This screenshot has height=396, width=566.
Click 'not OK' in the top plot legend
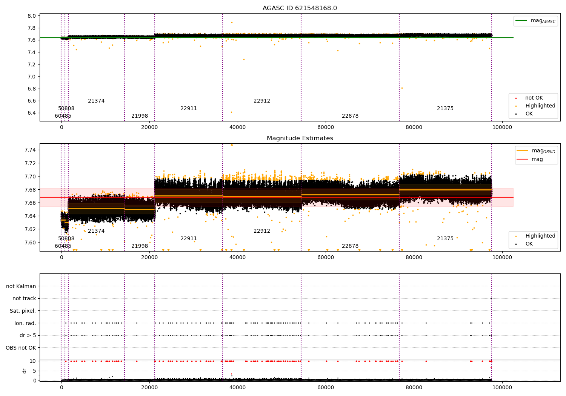coord(534,98)
